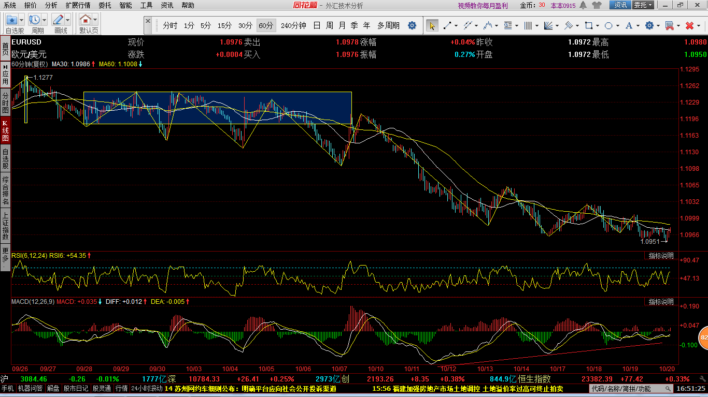This screenshot has width=708, height=397.
Task: Select the ellipse shape drawing tool
Action: click(608, 25)
